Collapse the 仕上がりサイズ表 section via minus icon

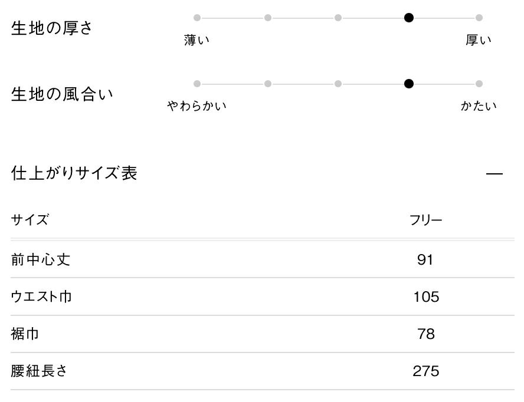494,174
